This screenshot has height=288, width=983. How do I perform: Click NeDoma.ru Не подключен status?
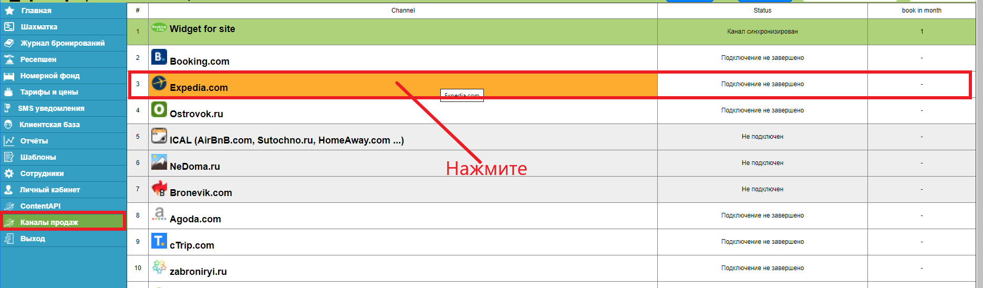point(762,163)
